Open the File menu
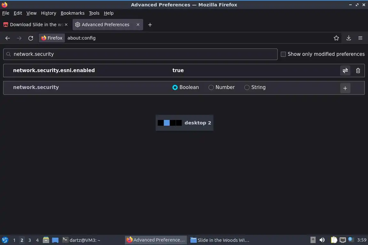 pyautogui.click(x=6, y=13)
